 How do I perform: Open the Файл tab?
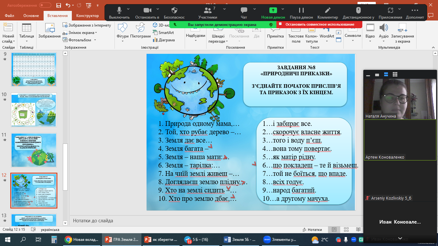(x=10, y=16)
